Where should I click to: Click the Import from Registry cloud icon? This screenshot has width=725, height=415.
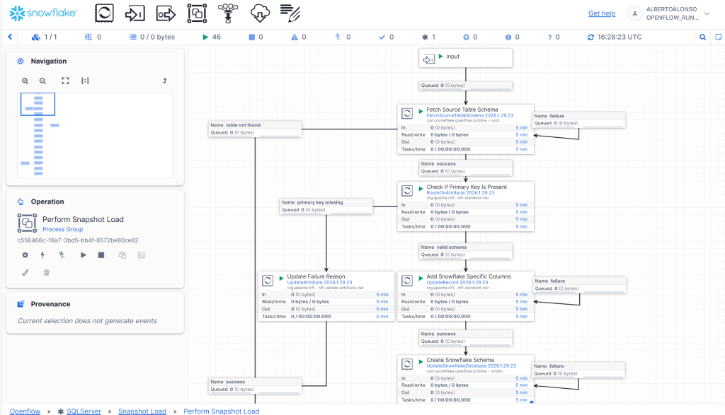260,13
